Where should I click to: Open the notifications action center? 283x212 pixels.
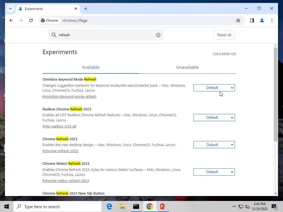(274, 206)
